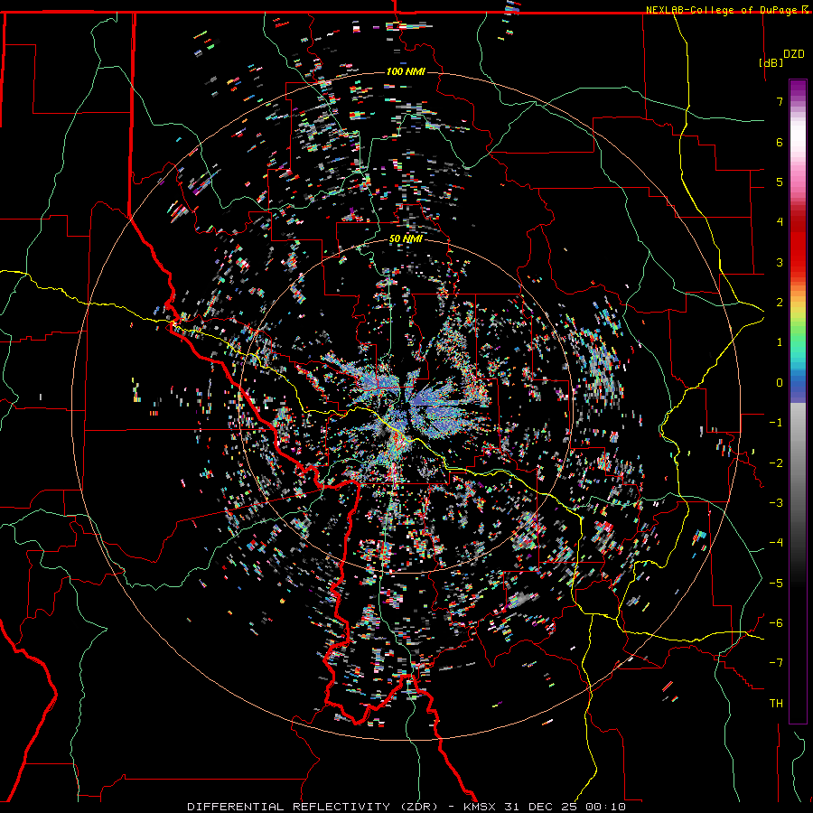Click the 31 DEC 25 date text

pos(542,807)
